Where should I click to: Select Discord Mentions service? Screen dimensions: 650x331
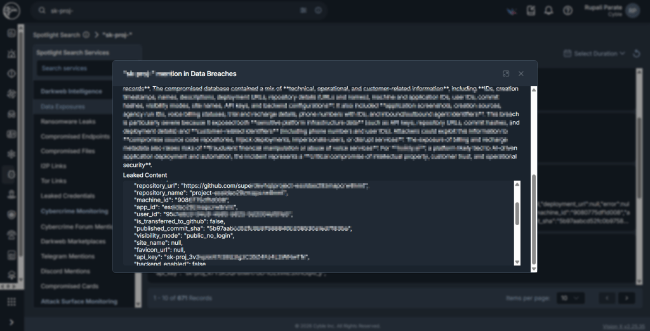(65, 271)
